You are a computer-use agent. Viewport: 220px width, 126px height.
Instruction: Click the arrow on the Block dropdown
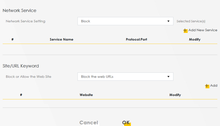[x=169, y=21]
